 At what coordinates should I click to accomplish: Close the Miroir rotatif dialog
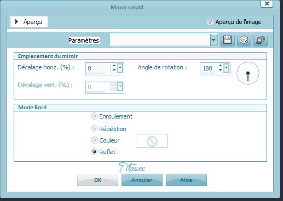point(267,3)
